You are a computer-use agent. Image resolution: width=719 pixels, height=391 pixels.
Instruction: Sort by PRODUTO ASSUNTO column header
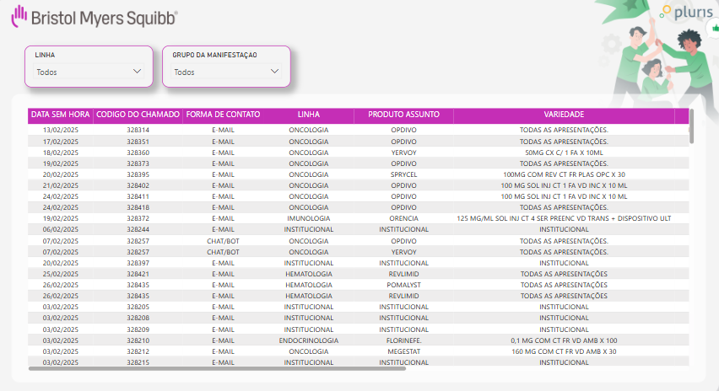[x=403, y=115]
